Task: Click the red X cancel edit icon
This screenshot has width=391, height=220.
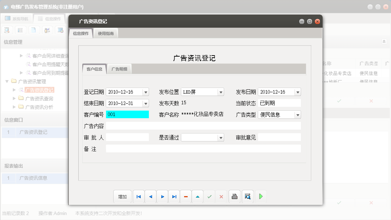Action: (221, 196)
